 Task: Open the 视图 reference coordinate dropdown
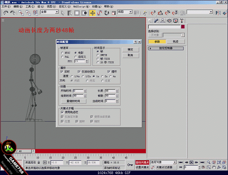click(125, 12)
